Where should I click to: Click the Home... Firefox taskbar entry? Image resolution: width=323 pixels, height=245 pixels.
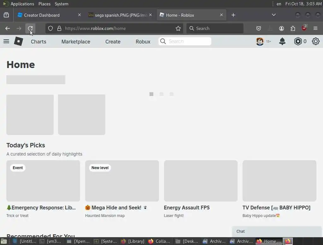[x=269, y=241]
